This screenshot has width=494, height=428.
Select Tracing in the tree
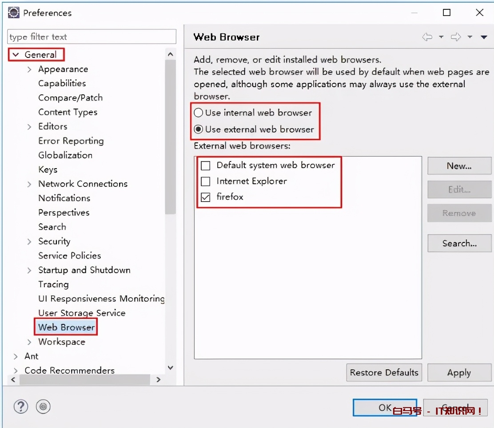pos(54,284)
